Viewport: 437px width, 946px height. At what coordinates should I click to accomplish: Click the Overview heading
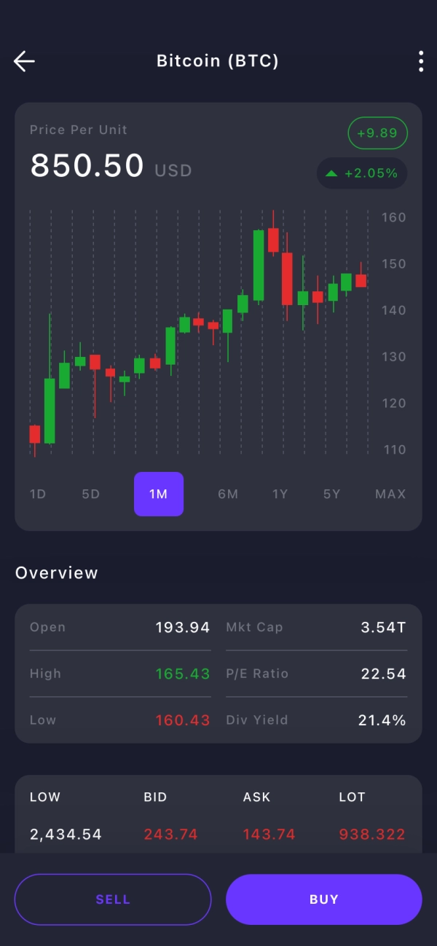pyautogui.click(x=57, y=573)
